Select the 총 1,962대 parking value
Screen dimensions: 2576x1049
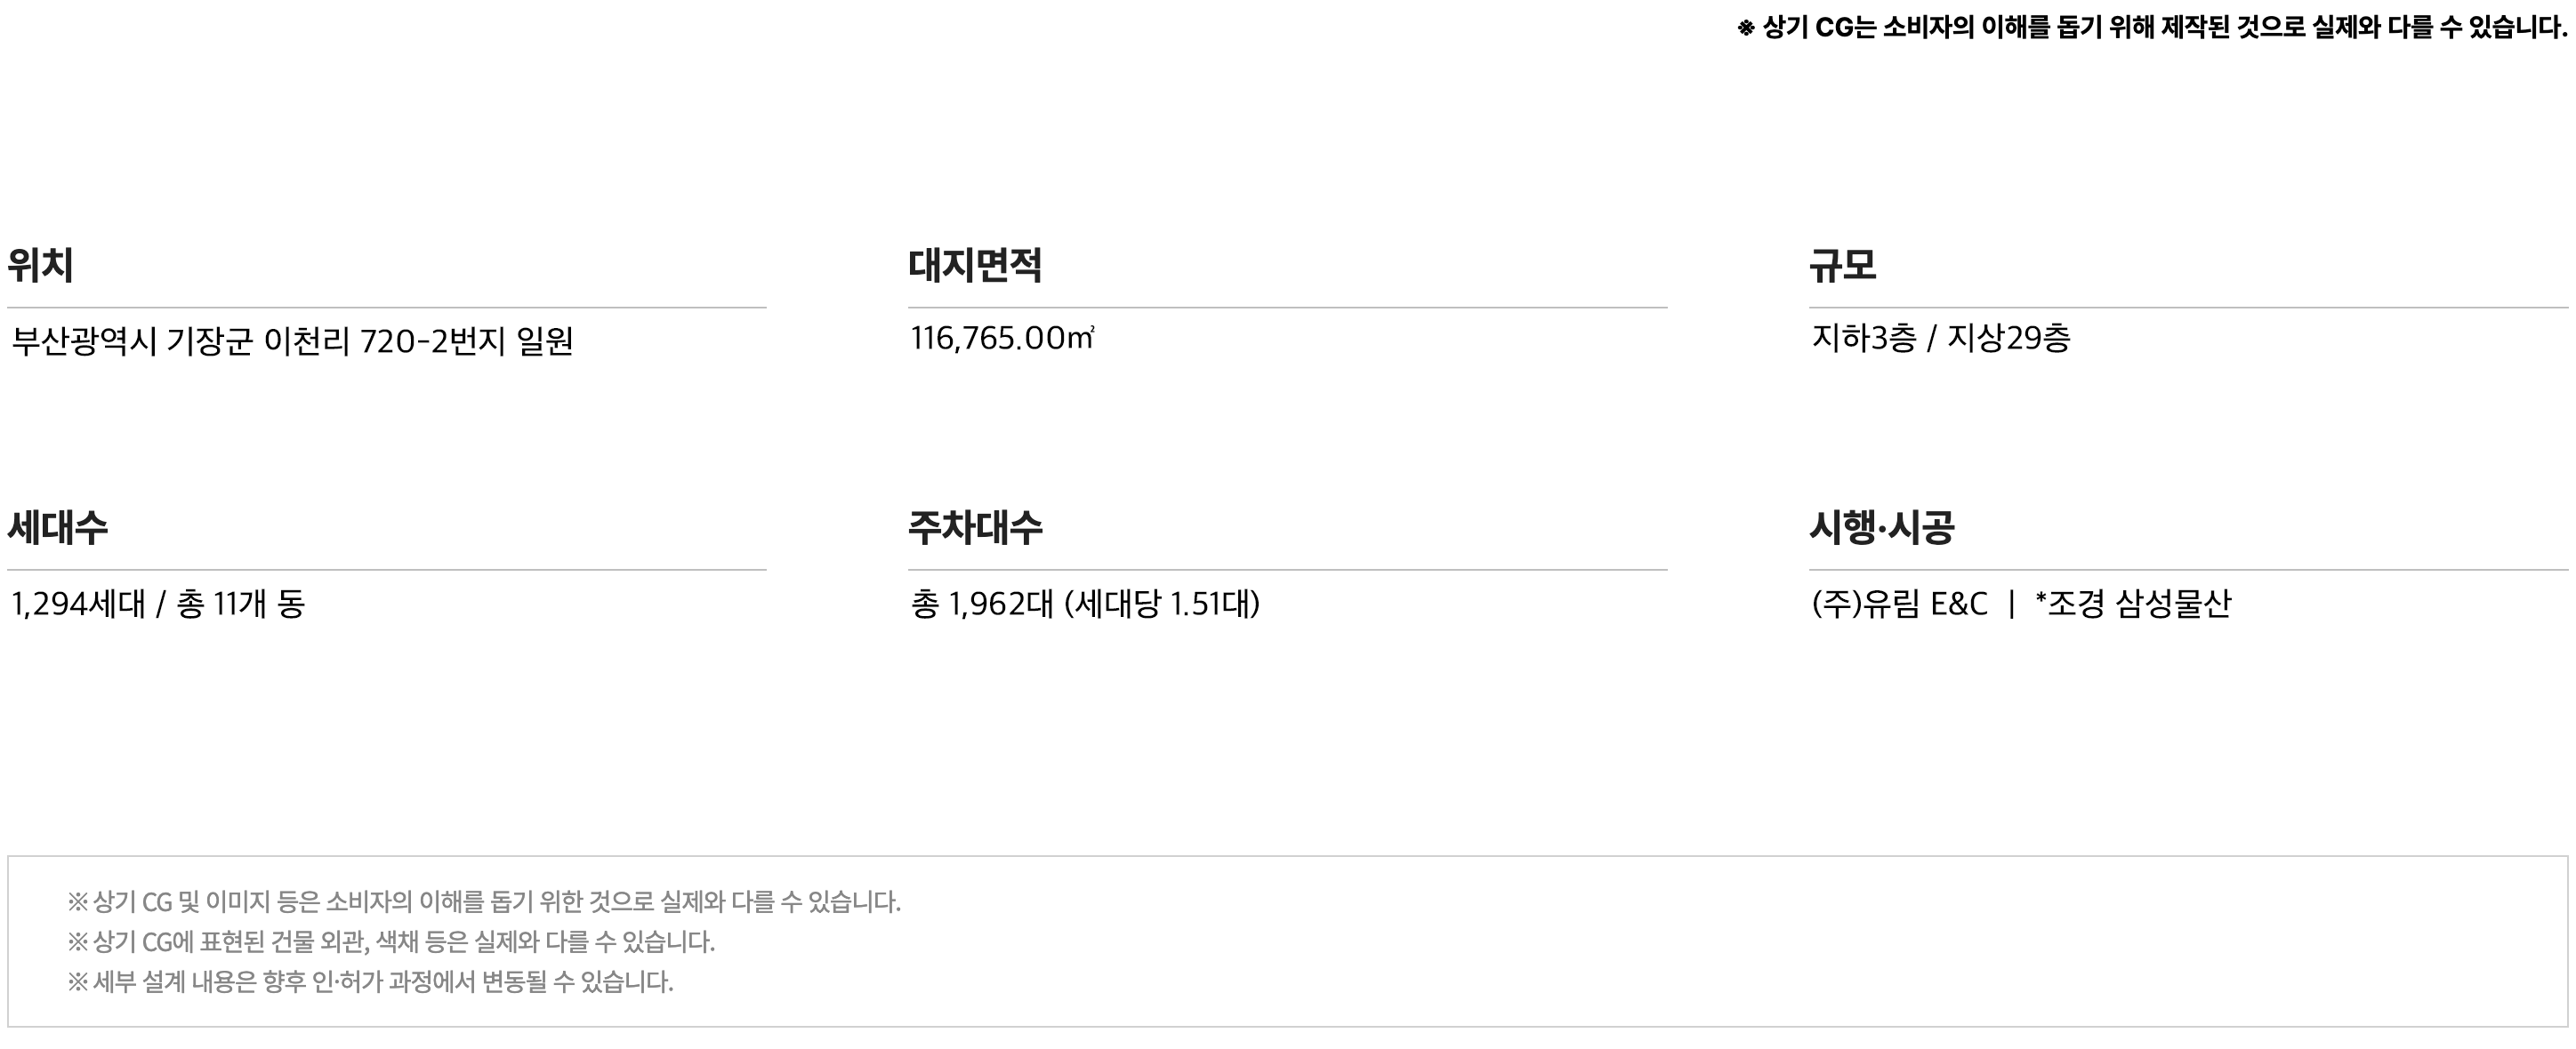(982, 604)
